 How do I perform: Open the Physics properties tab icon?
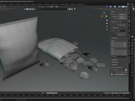coord(132,65)
